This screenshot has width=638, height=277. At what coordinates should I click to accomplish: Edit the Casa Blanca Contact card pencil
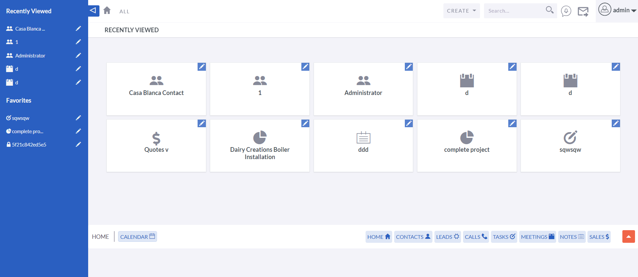point(202,67)
